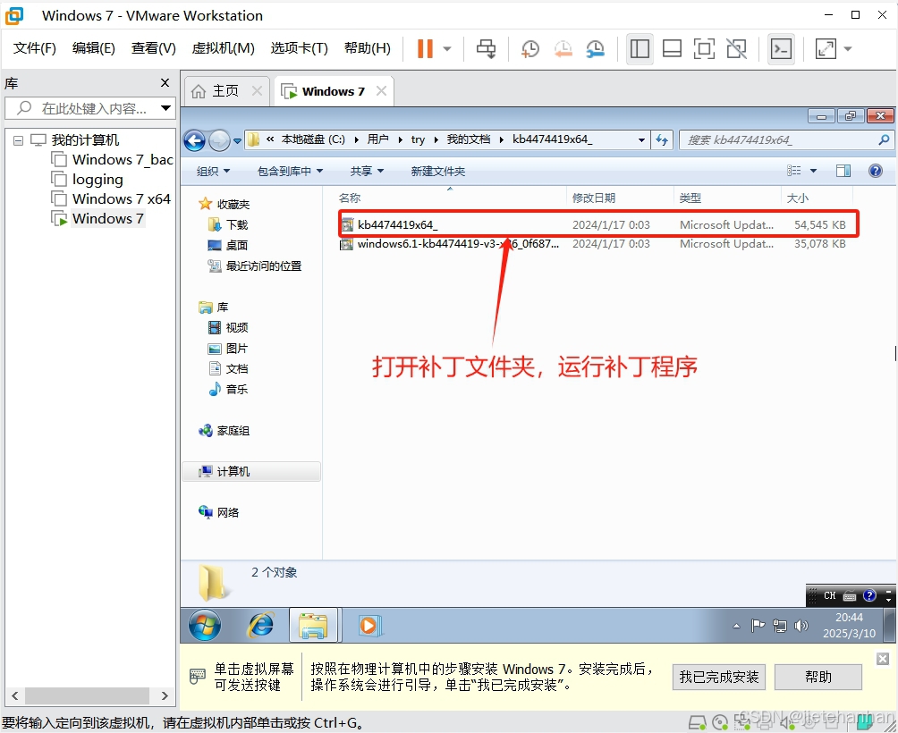Click the 新建文件夹 button
The width and height of the screenshot is (898, 733).
click(x=438, y=171)
